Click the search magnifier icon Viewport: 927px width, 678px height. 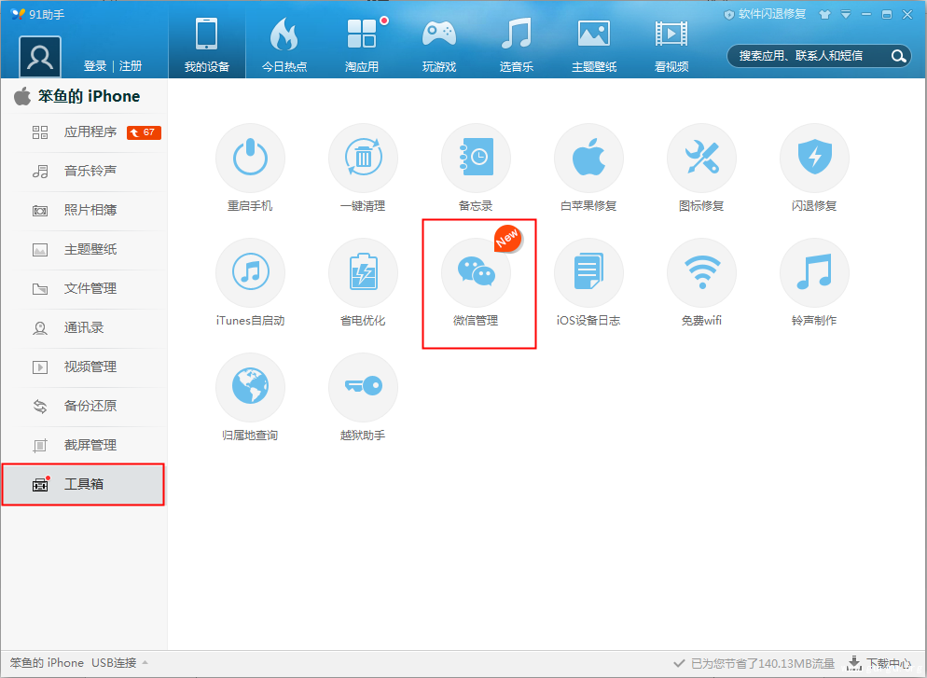coord(899,56)
